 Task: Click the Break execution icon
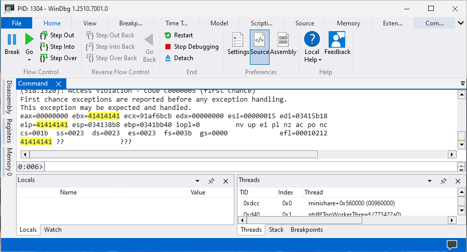(x=12, y=40)
